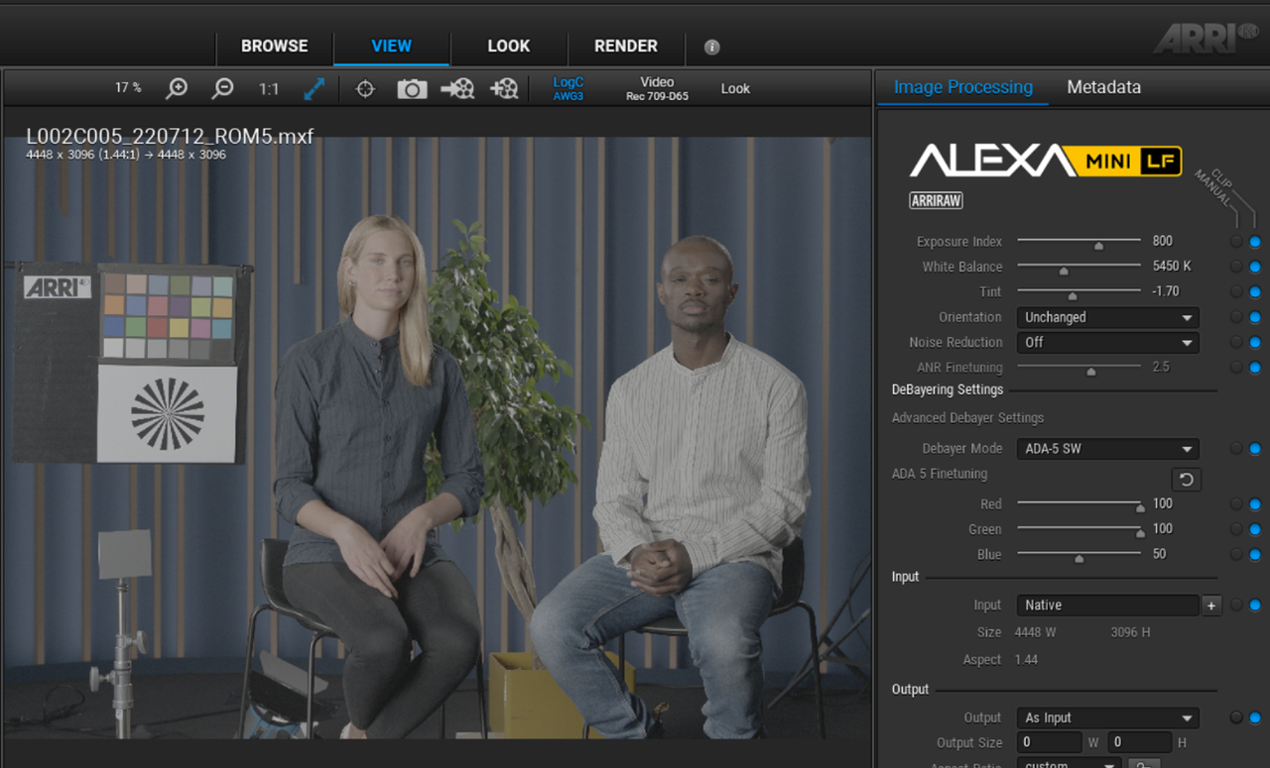1270x768 pixels.
Task: Open the Output As Input dropdown
Action: point(1107,717)
